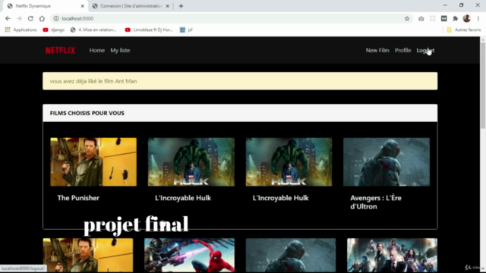Open the extensions puzzle icon
Viewport: 486px width, 273px height.
coord(456,18)
